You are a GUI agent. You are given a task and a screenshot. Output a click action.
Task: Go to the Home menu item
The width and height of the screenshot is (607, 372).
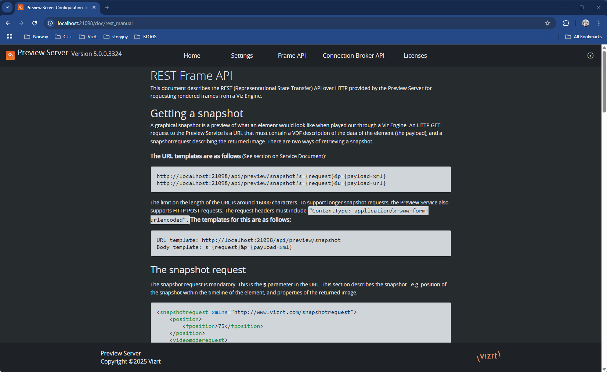pyautogui.click(x=192, y=56)
